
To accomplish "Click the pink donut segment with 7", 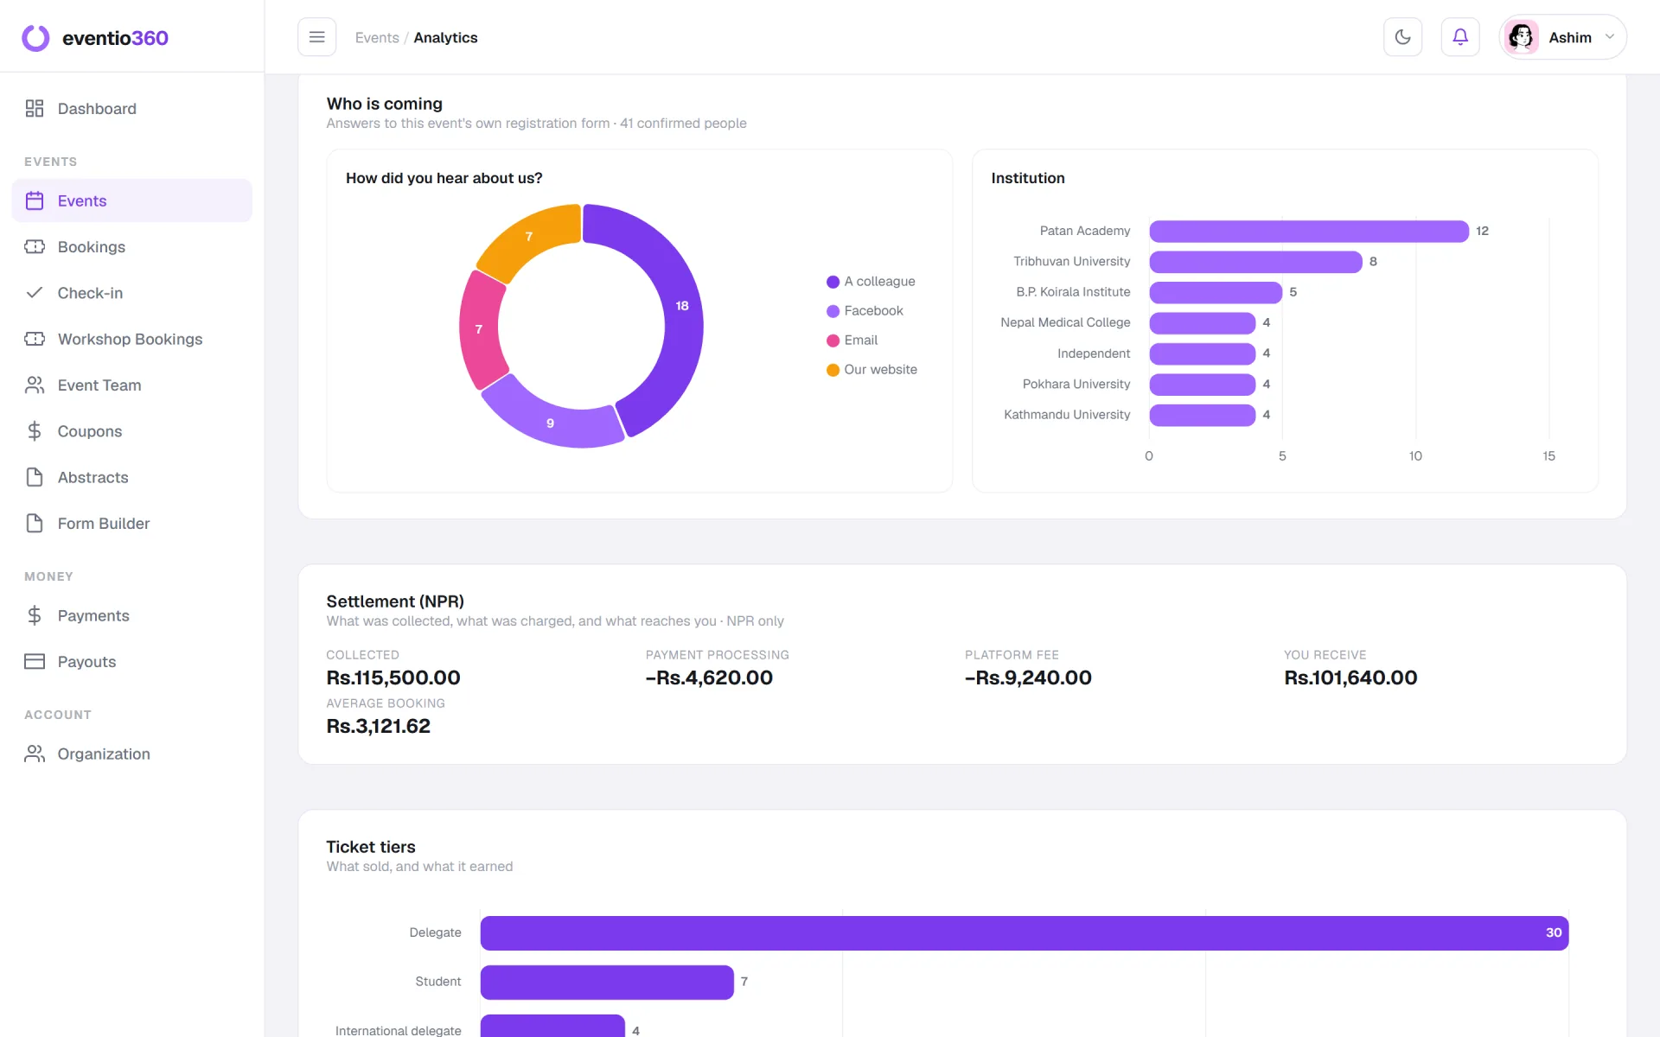I will click(479, 329).
